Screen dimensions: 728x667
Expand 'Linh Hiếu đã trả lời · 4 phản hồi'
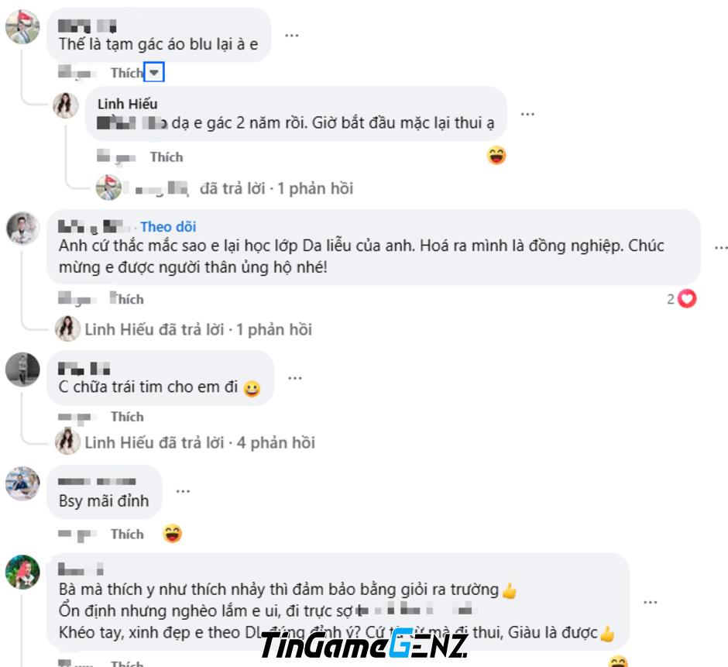[x=200, y=442]
